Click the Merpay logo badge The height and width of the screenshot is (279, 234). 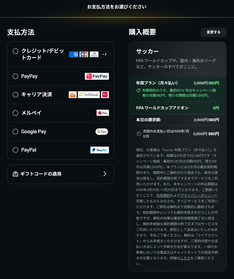[103, 113]
